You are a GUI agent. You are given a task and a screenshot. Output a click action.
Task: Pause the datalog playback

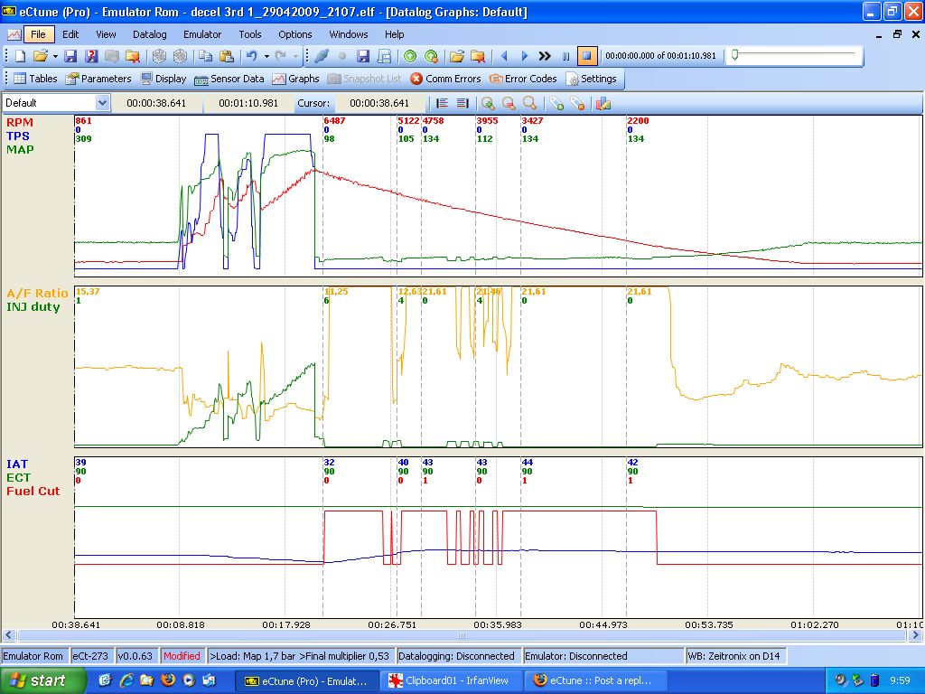click(x=565, y=56)
